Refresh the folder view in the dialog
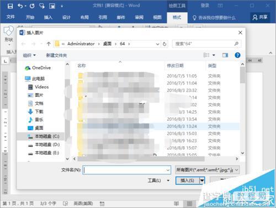Viewport: 276px width, 208px height. pyautogui.click(x=164, y=44)
